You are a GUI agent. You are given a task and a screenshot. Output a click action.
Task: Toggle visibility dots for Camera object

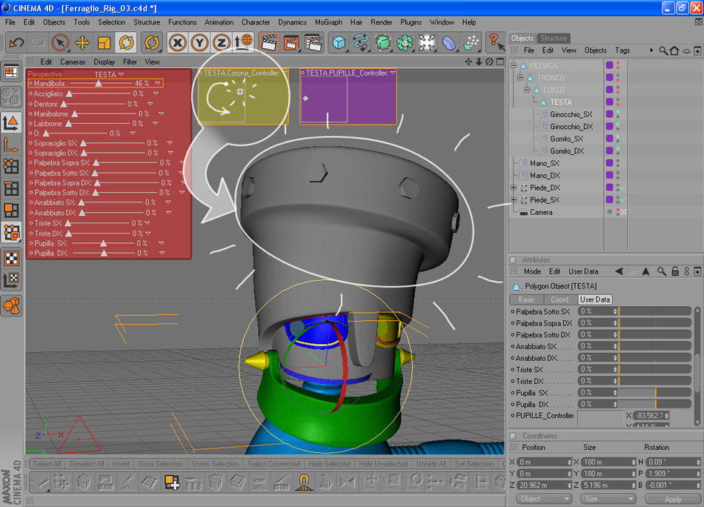coord(618,212)
